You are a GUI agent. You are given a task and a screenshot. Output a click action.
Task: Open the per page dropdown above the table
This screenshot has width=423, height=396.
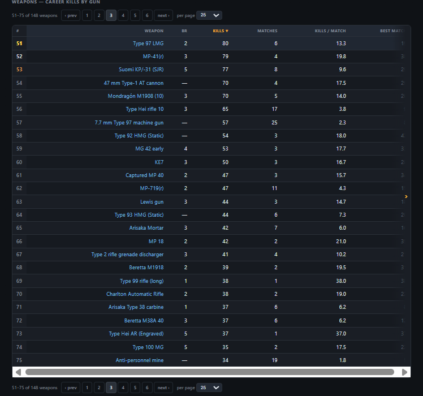pos(209,15)
